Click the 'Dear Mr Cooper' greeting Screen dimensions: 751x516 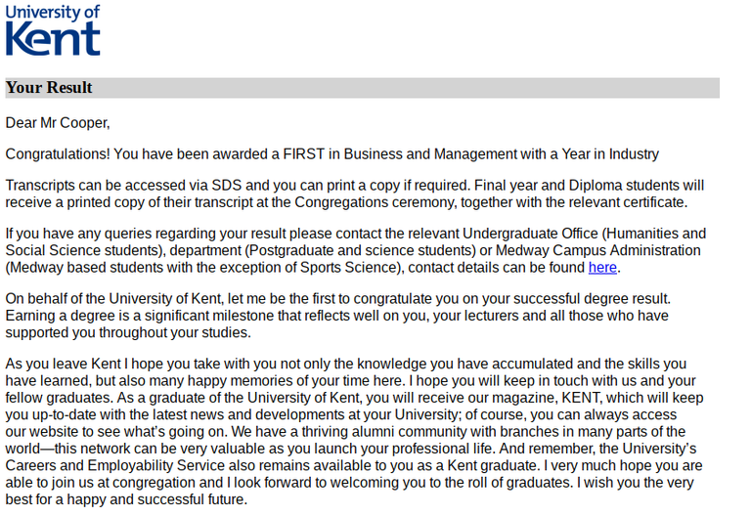[x=58, y=123]
